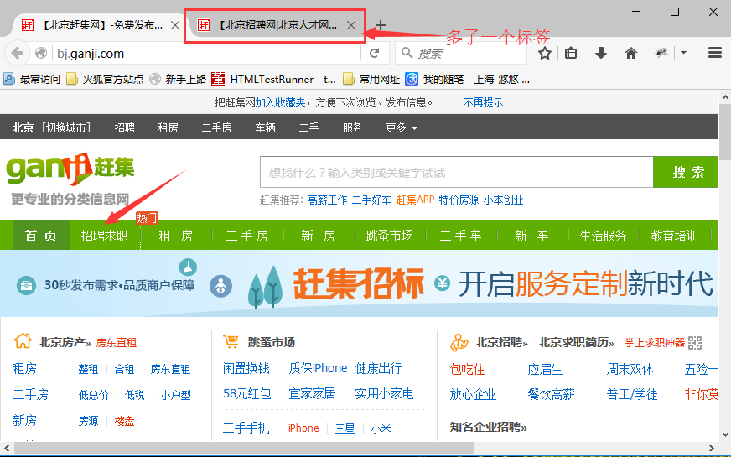Click the site identity globe icon
Image resolution: width=731 pixels, height=457 pixels.
(41, 53)
